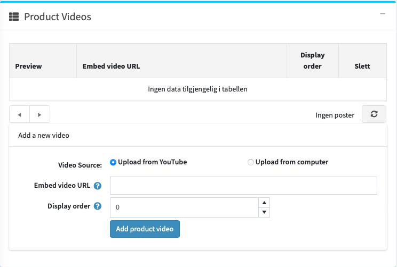Focus the Embed video URL text field

coord(243,186)
